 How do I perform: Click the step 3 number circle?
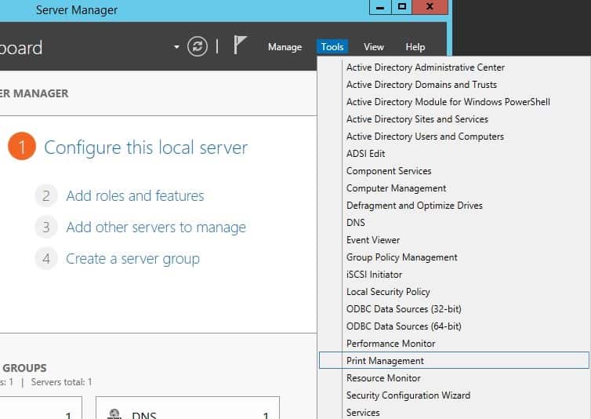46,228
